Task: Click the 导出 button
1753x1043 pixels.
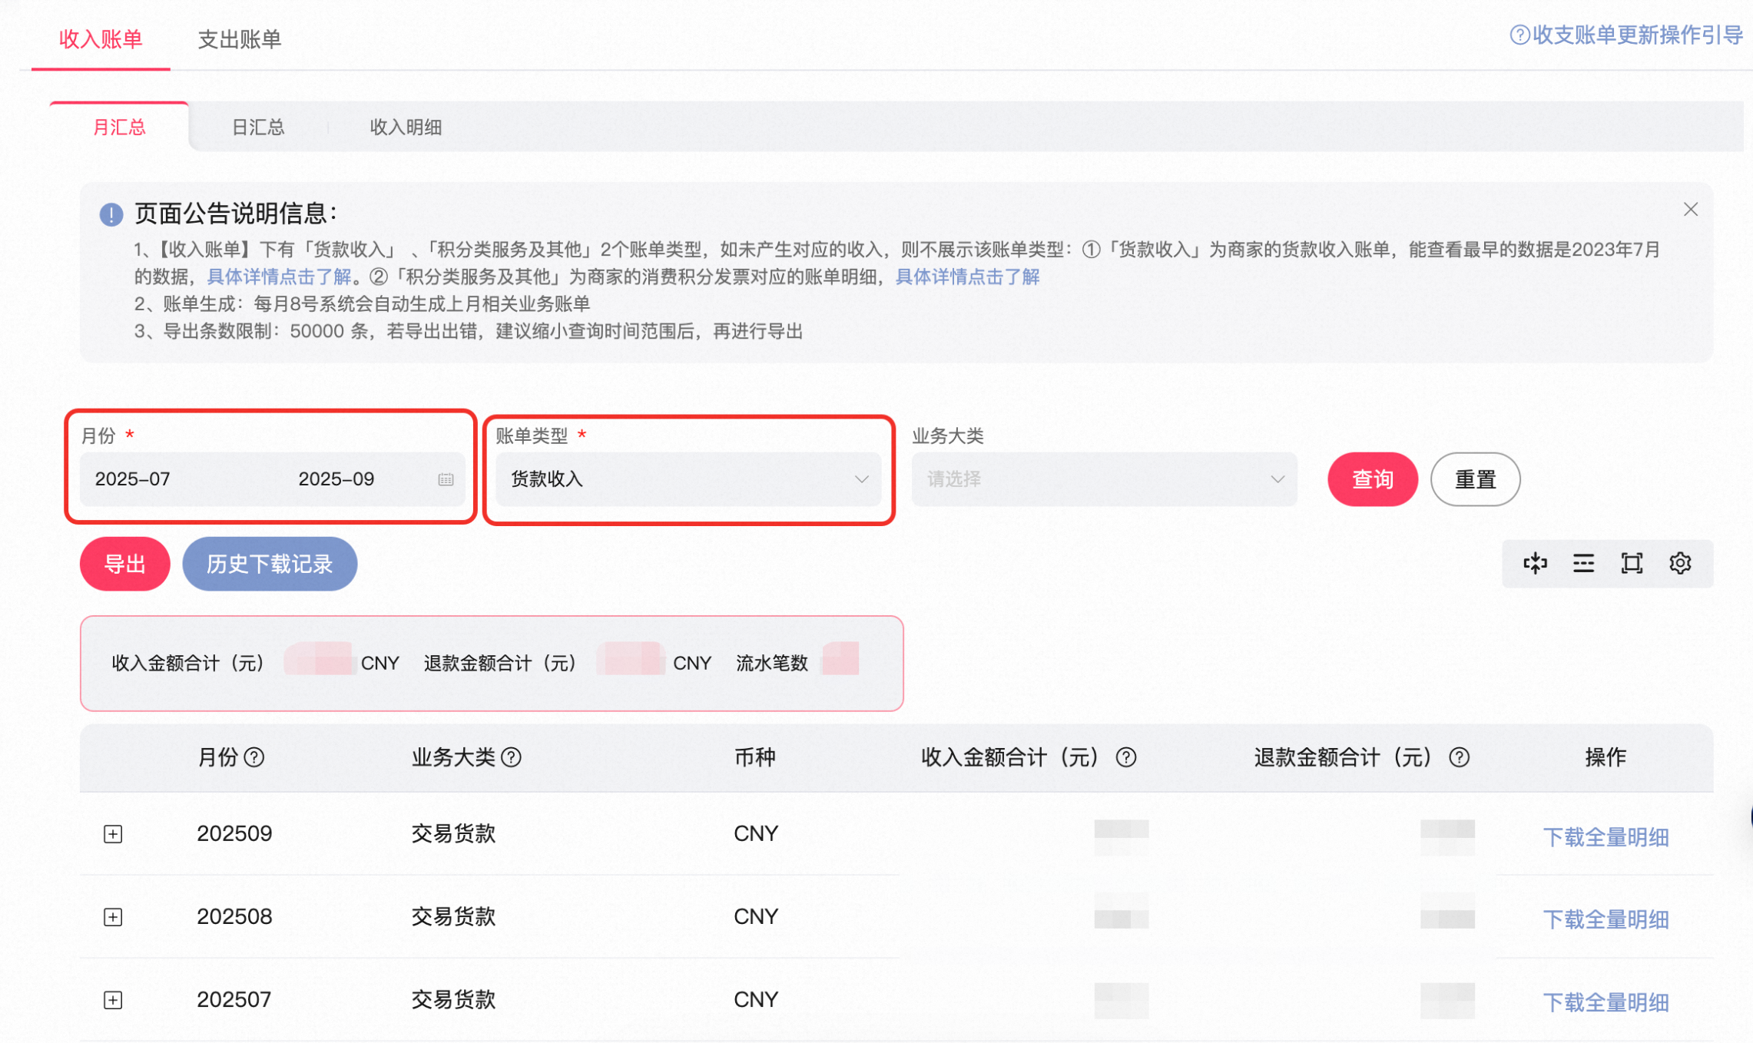Action: pyautogui.click(x=124, y=564)
